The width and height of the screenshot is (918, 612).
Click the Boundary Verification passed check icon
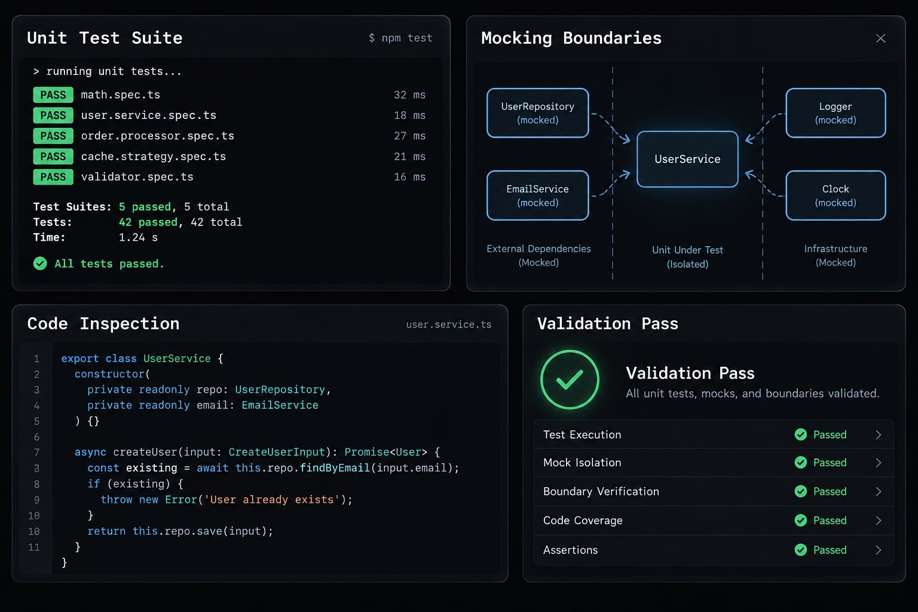pyautogui.click(x=801, y=491)
